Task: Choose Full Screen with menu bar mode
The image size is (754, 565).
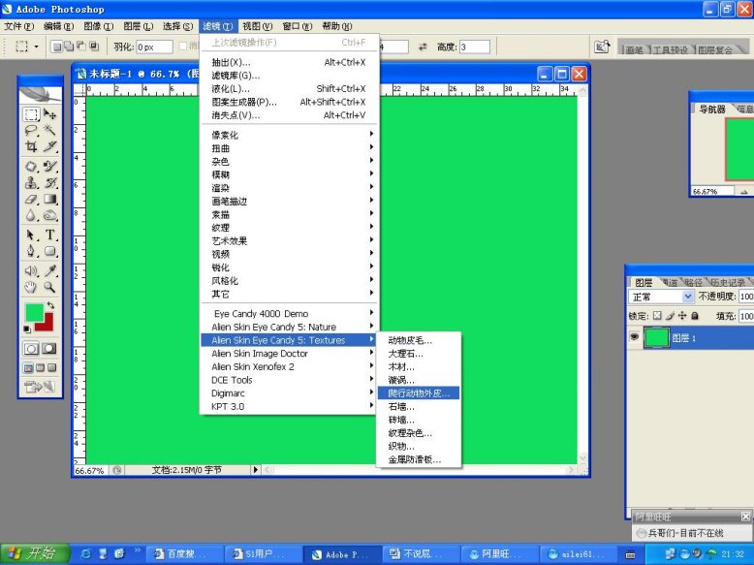Action: (x=40, y=368)
